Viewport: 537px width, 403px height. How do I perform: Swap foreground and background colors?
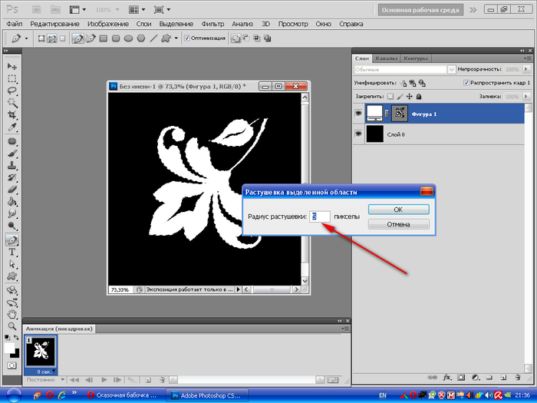coord(16,337)
